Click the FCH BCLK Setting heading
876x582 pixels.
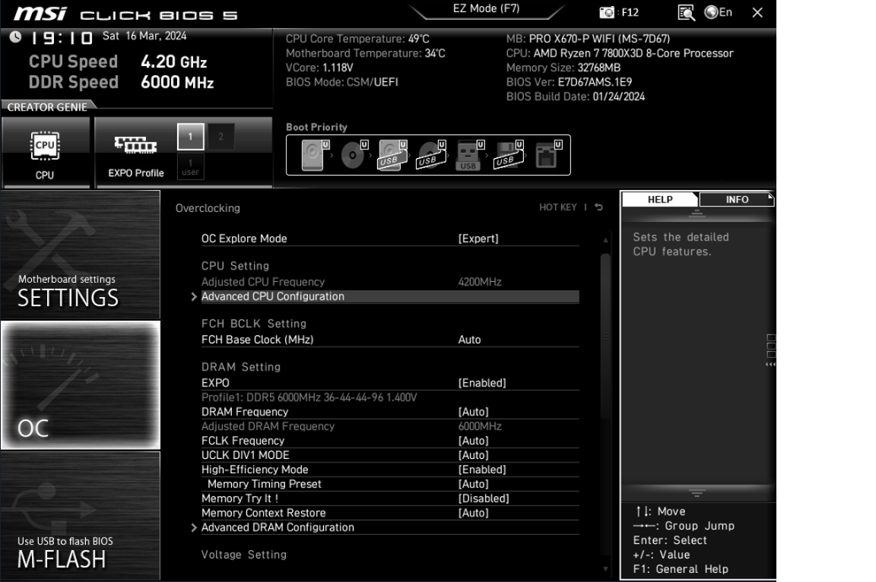click(x=254, y=324)
